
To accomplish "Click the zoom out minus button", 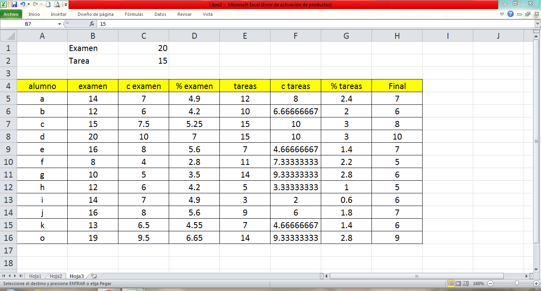I will [490, 283].
